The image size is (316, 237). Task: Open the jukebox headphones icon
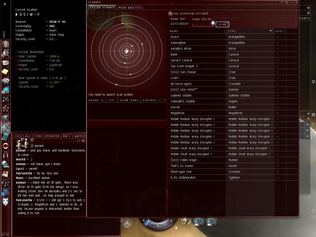[6, 183]
